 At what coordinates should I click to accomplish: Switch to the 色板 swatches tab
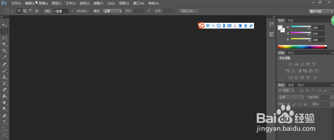point(291,20)
